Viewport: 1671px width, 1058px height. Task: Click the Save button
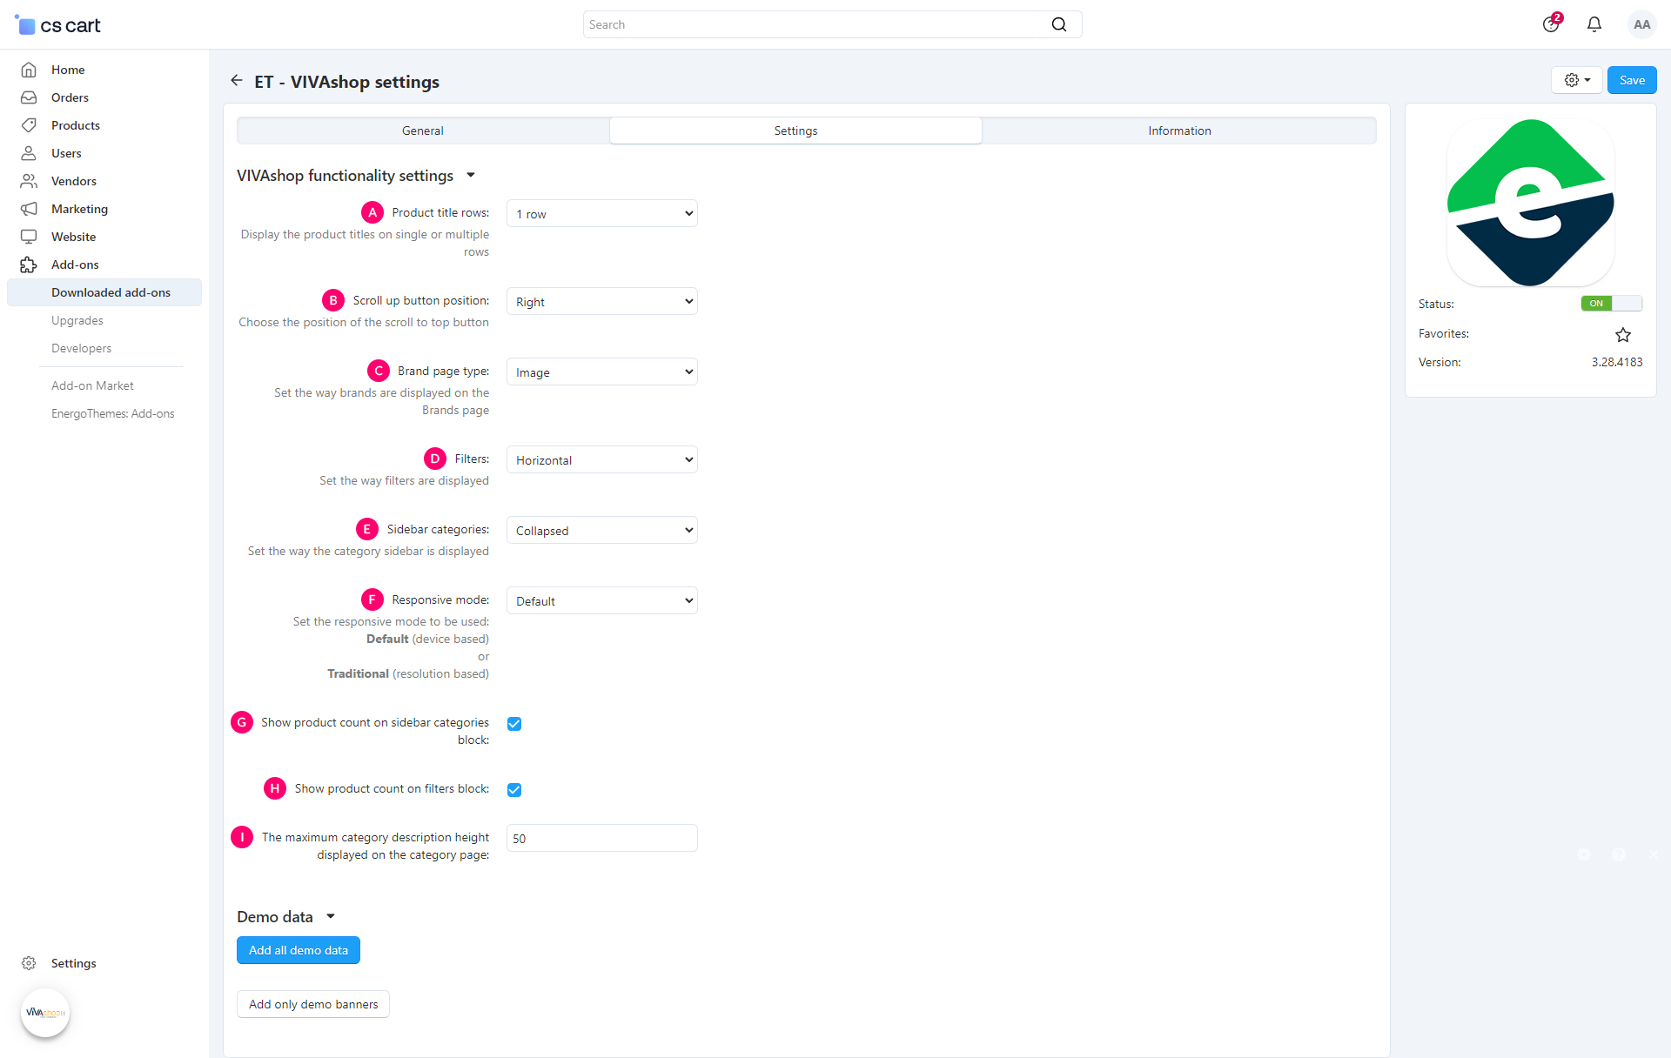(1632, 80)
